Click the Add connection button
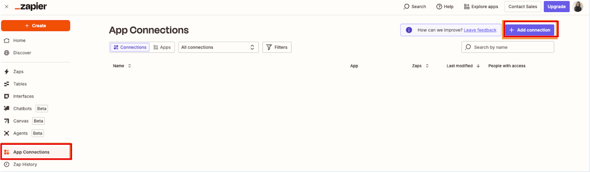590x173 pixels. (530, 30)
